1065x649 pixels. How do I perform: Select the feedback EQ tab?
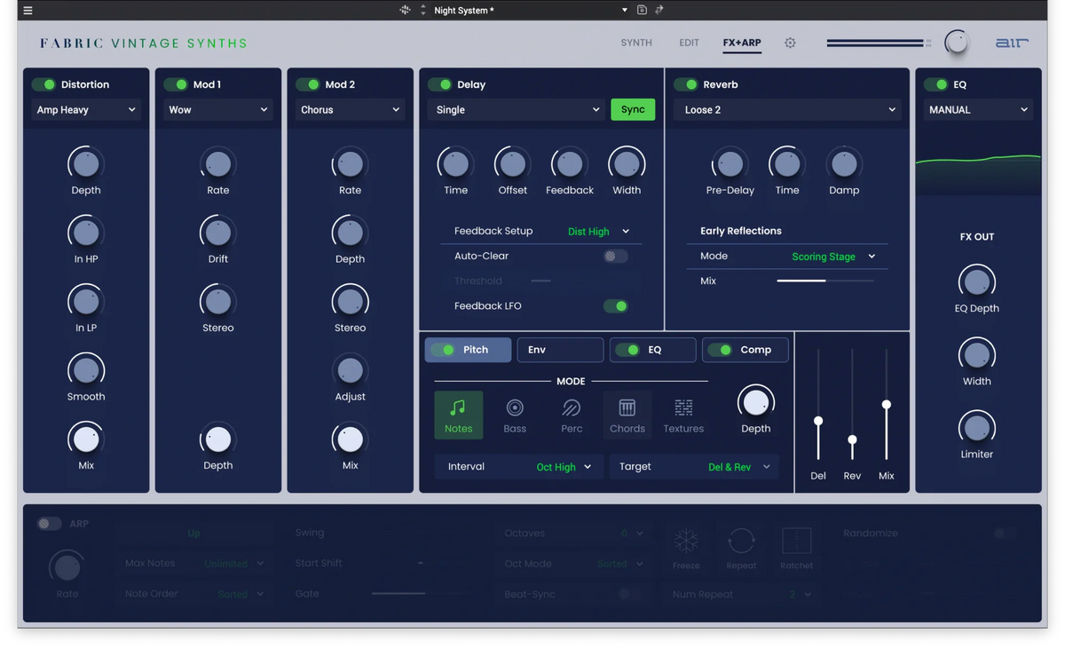click(652, 350)
